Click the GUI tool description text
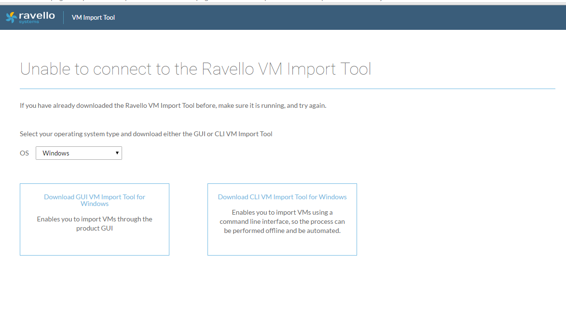566x322 pixels. point(95,224)
